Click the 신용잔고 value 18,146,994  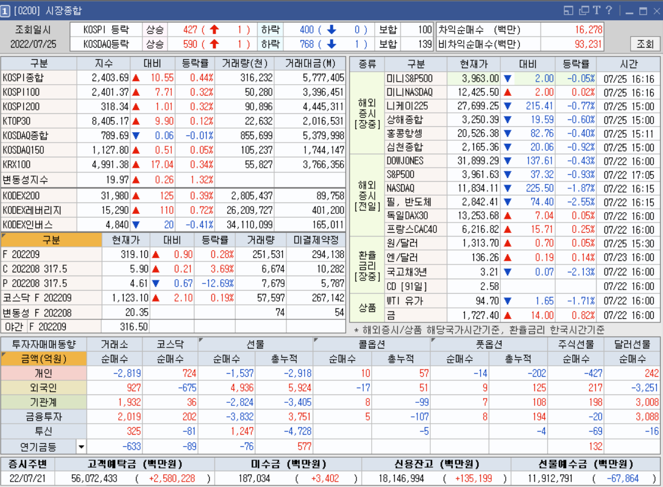pos(401,478)
